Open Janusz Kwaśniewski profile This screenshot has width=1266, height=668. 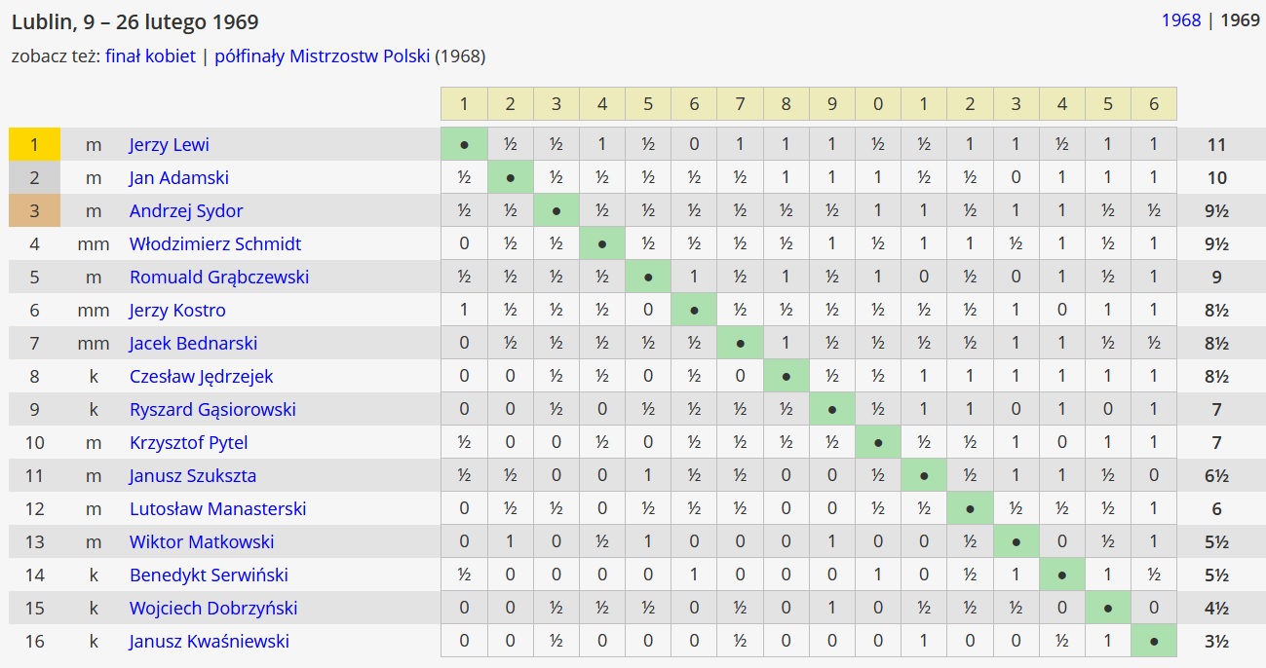(210, 642)
